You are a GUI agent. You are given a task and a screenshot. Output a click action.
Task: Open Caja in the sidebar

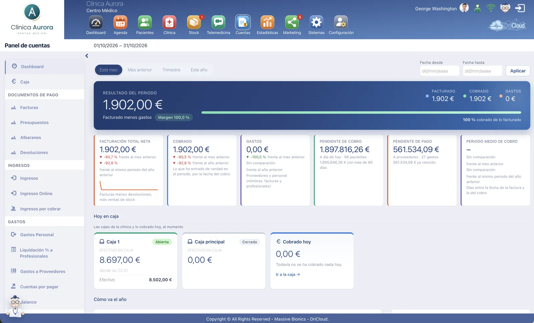click(45, 82)
